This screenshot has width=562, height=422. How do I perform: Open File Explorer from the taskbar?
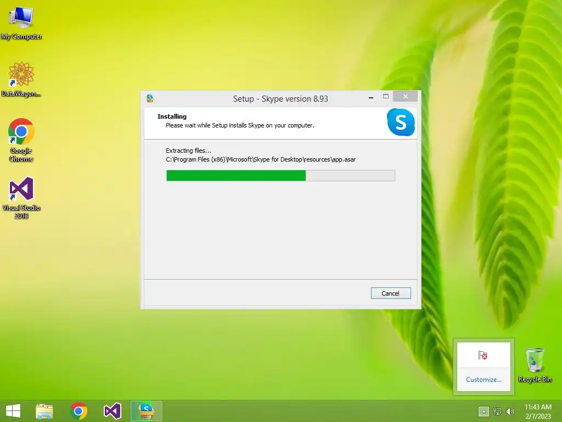(44, 411)
